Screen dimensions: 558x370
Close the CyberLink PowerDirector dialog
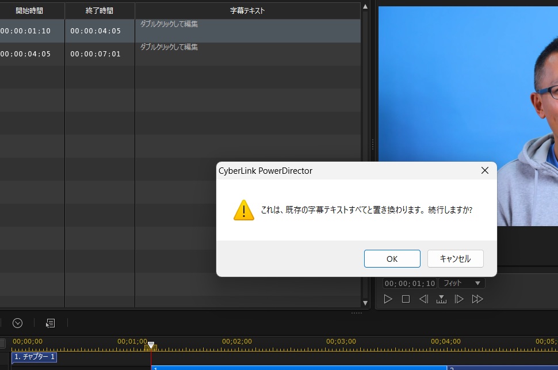click(x=485, y=170)
